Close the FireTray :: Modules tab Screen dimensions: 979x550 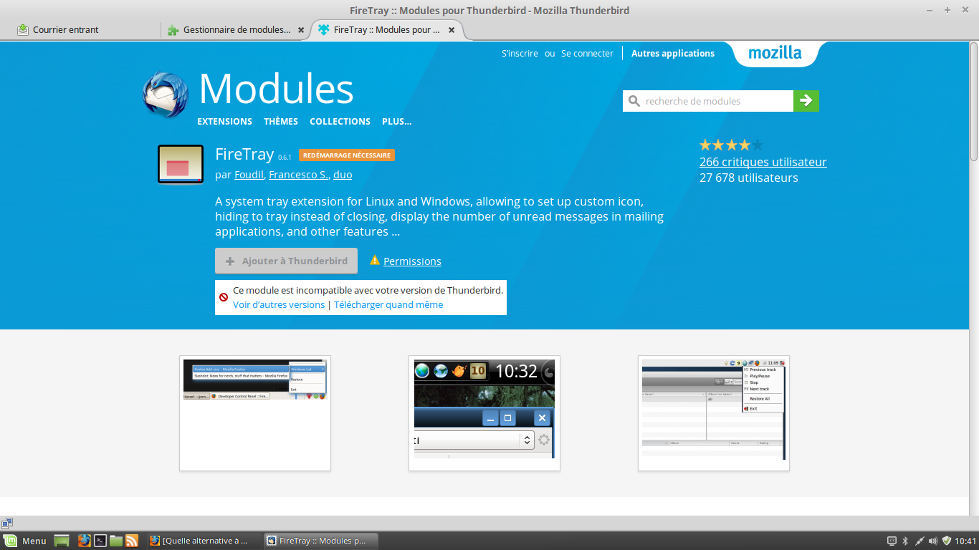coord(452,30)
